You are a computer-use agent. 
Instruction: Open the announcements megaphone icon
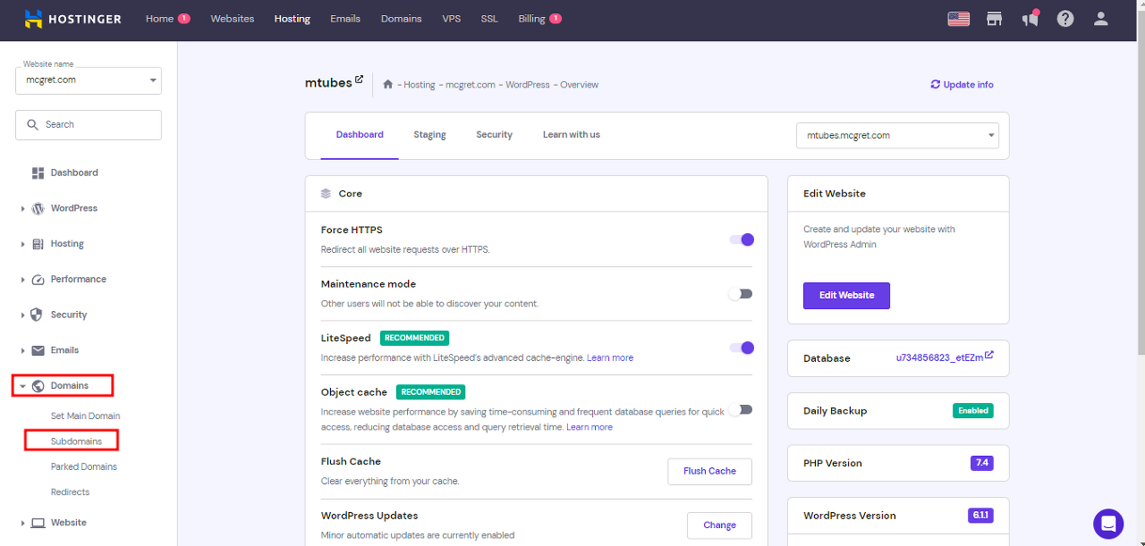click(x=1030, y=18)
